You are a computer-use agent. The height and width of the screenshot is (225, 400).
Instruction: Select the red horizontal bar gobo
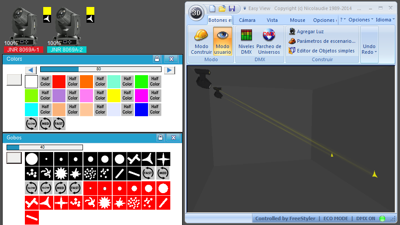31,218
